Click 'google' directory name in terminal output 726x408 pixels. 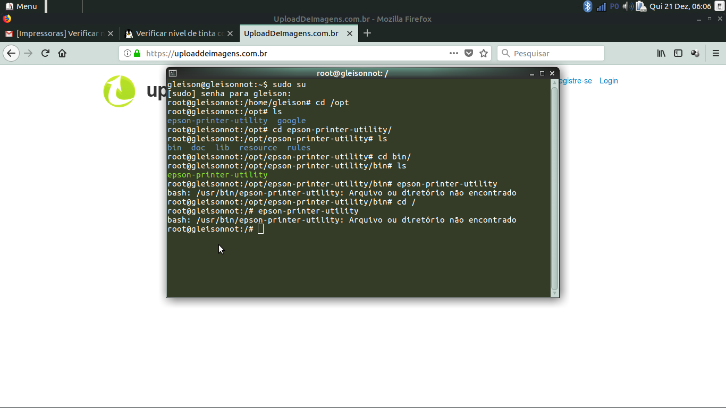(291, 121)
